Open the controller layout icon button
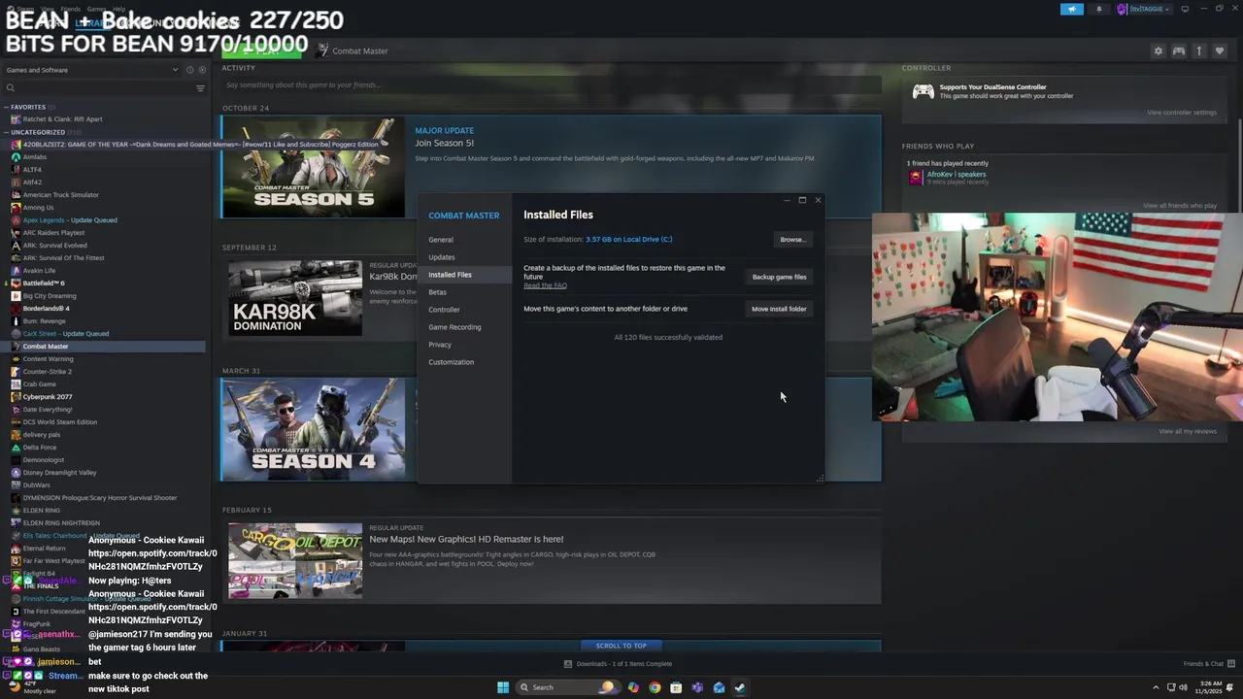This screenshot has height=699, width=1243. (1178, 50)
